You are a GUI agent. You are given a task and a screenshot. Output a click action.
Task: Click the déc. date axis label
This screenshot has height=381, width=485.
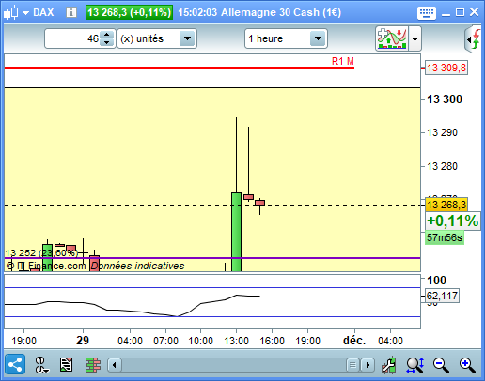click(x=354, y=341)
